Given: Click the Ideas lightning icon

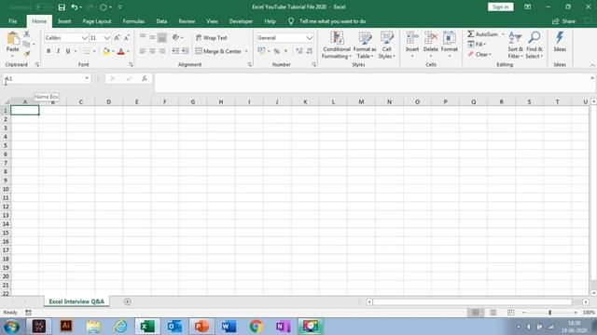Looking at the screenshot, I should coord(560,38).
